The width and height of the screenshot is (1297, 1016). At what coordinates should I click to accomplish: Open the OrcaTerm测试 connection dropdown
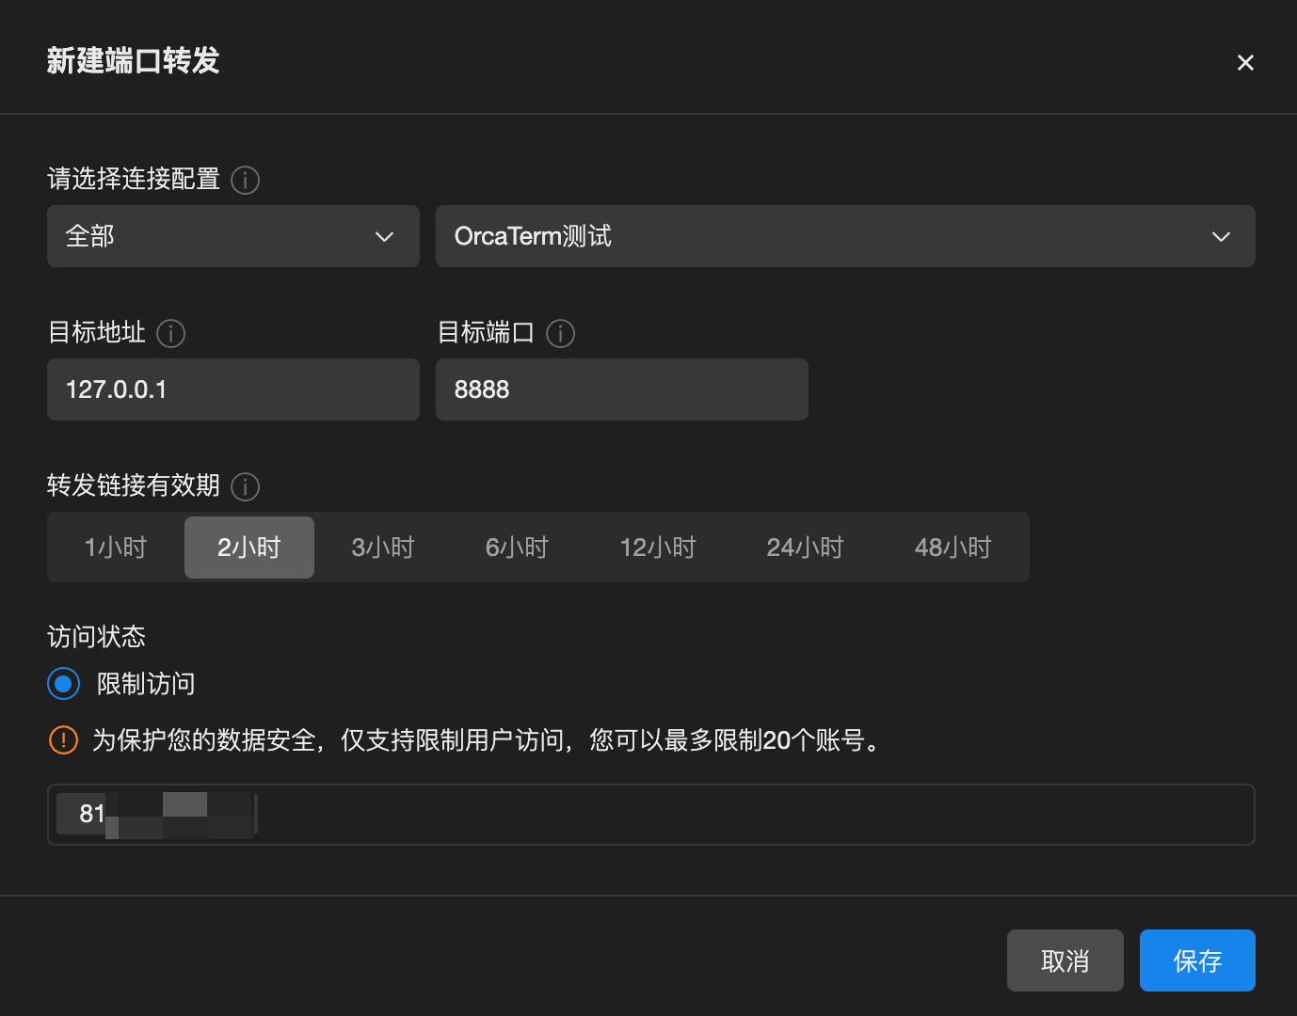click(x=845, y=236)
